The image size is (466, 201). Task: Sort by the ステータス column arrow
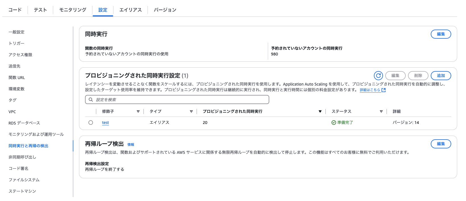point(381,111)
